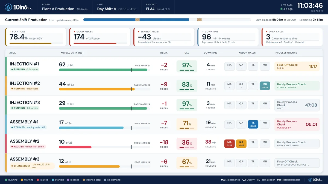This screenshot has width=328, height=184.
Task: Click the Assembly #3 Changeover status badge
Action: coord(32,166)
